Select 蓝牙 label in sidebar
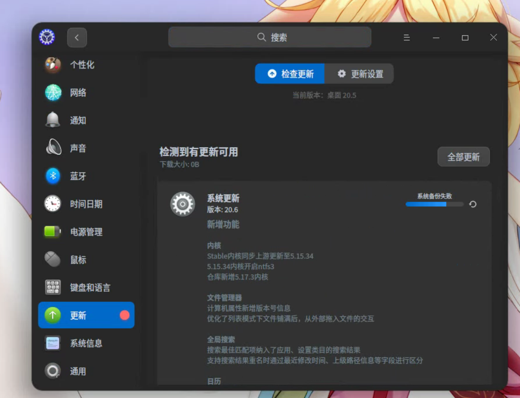This screenshot has width=520, height=398. (x=78, y=176)
